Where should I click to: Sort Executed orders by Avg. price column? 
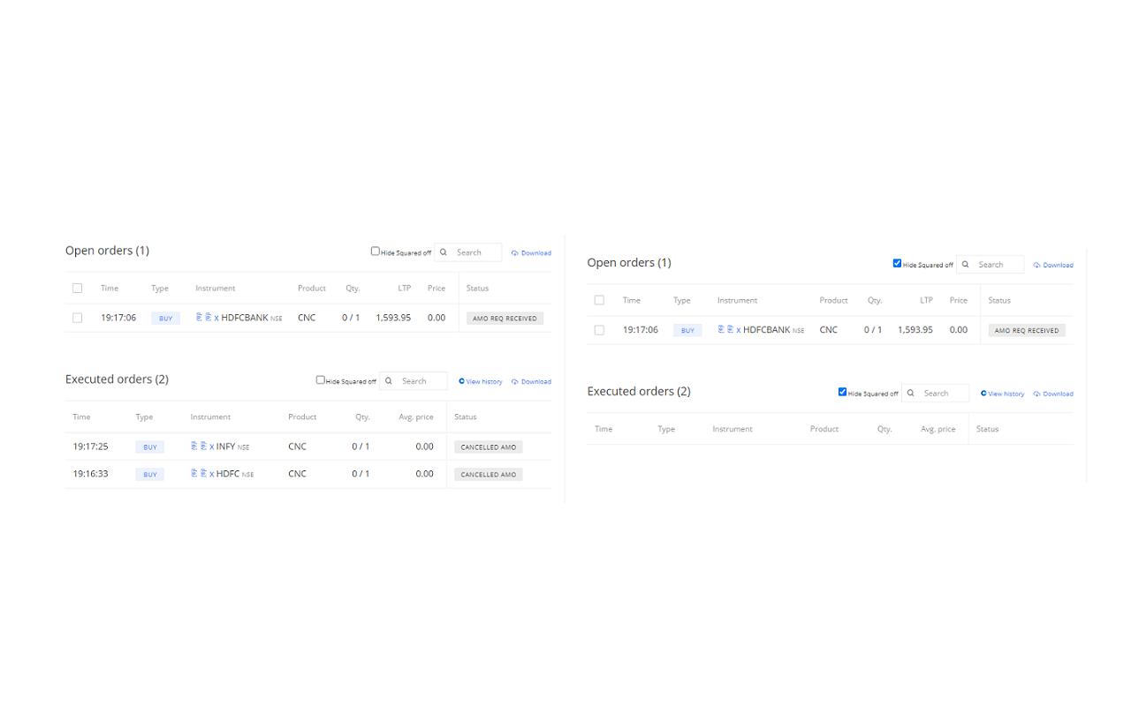(415, 416)
